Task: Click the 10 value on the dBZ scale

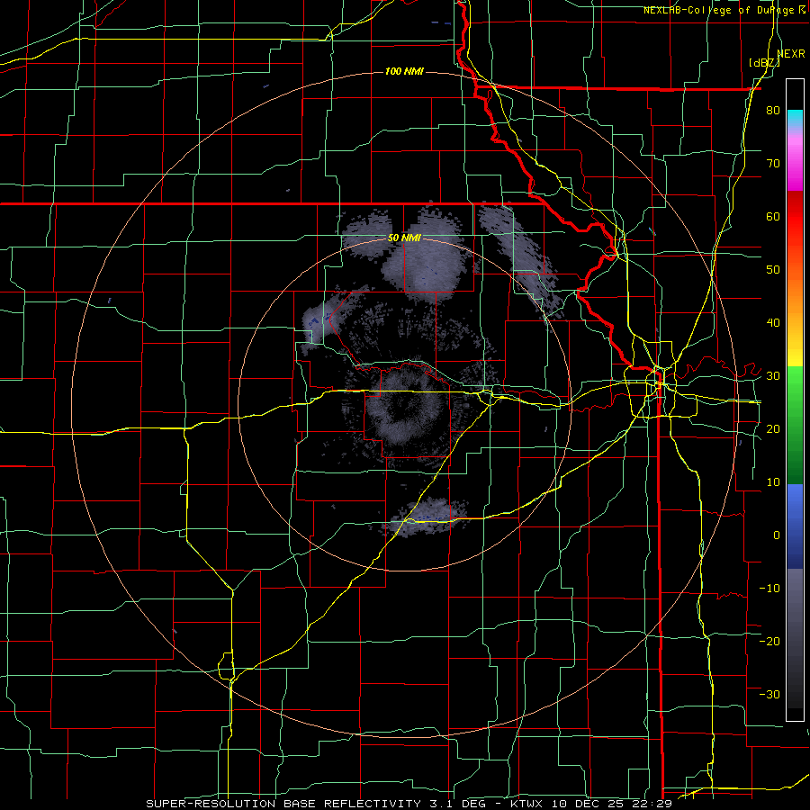Action: click(x=773, y=482)
